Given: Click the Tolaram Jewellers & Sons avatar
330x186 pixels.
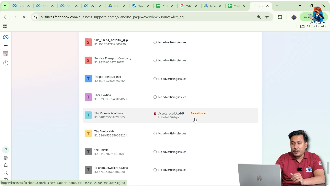Looking at the screenshot, I should point(88,170).
